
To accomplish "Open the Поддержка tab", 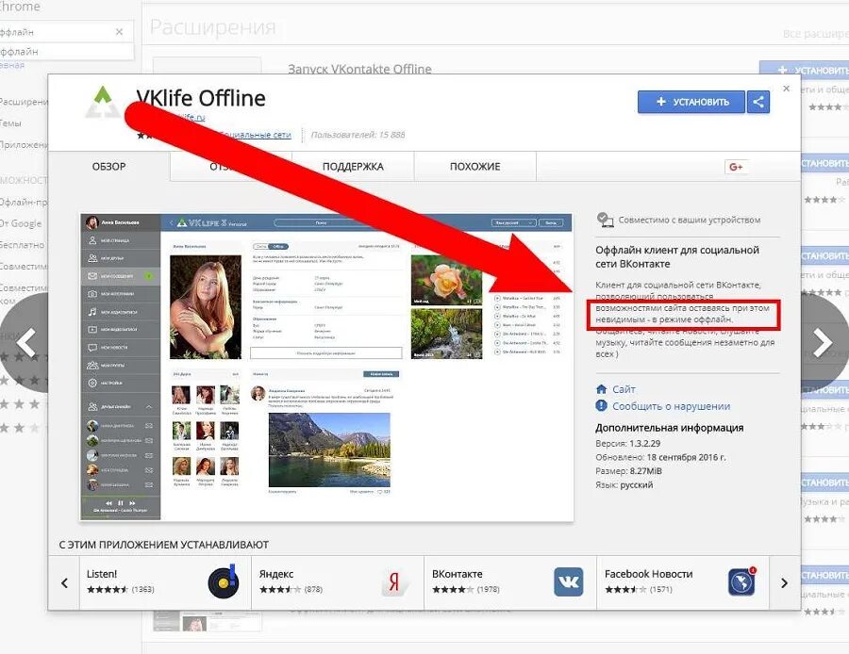I will coord(353,167).
